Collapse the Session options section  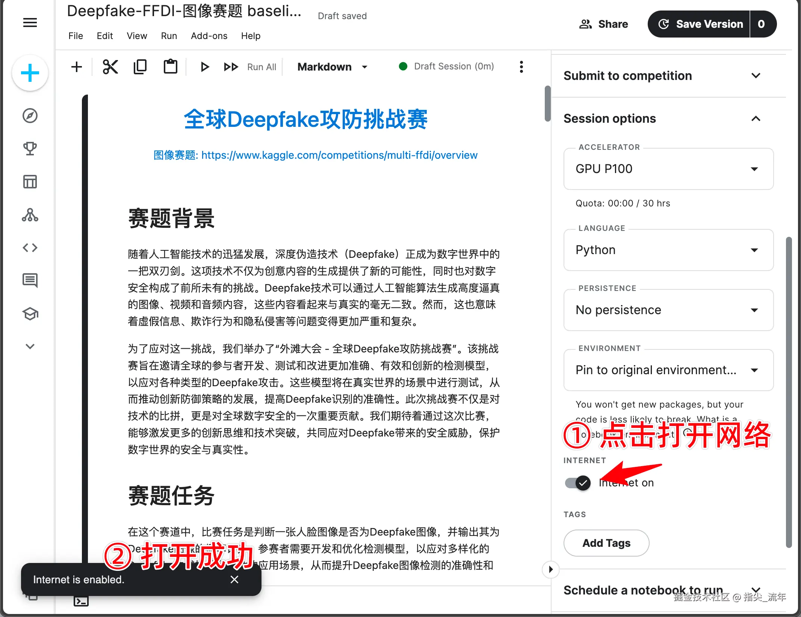pyautogui.click(x=756, y=119)
